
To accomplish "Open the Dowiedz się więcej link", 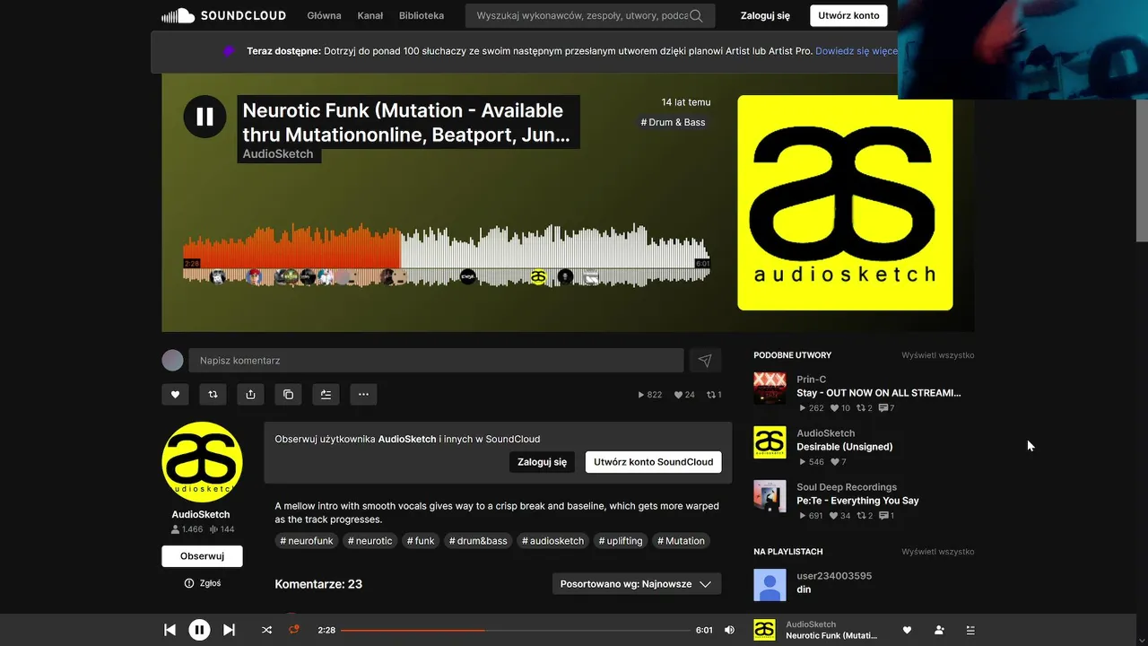I will click(857, 51).
